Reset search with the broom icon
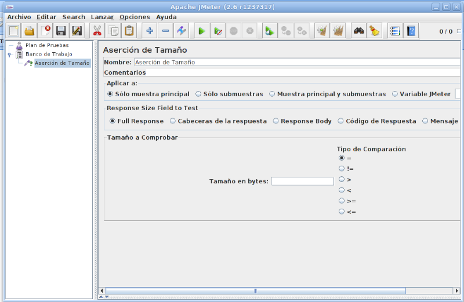This screenshot has width=464, height=302. 374,31
